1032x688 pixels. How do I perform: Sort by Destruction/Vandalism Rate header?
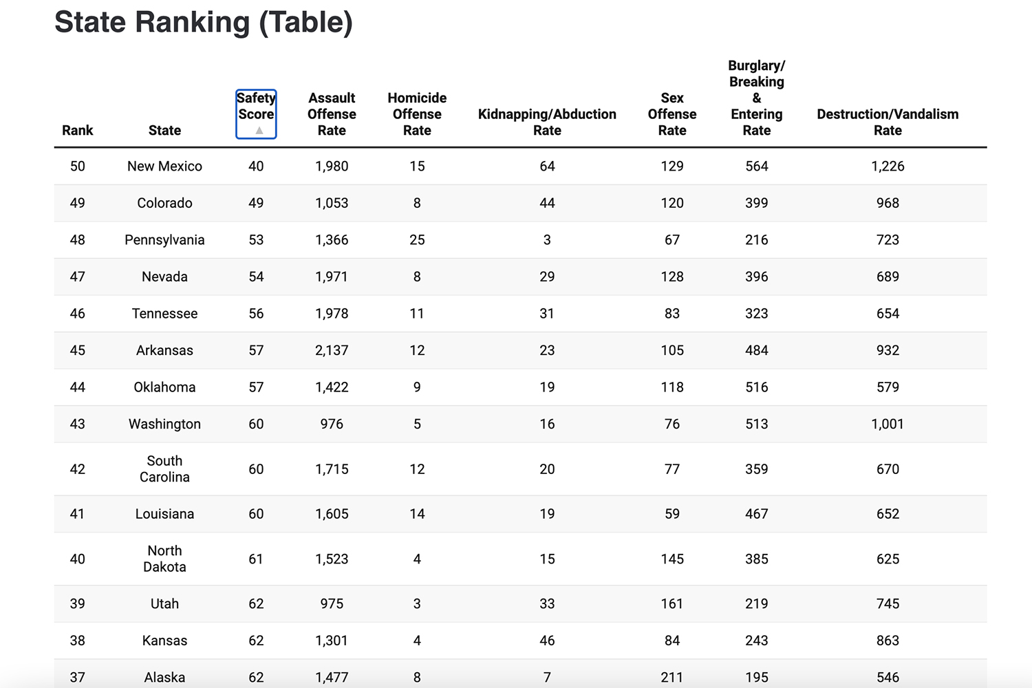pos(888,122)
